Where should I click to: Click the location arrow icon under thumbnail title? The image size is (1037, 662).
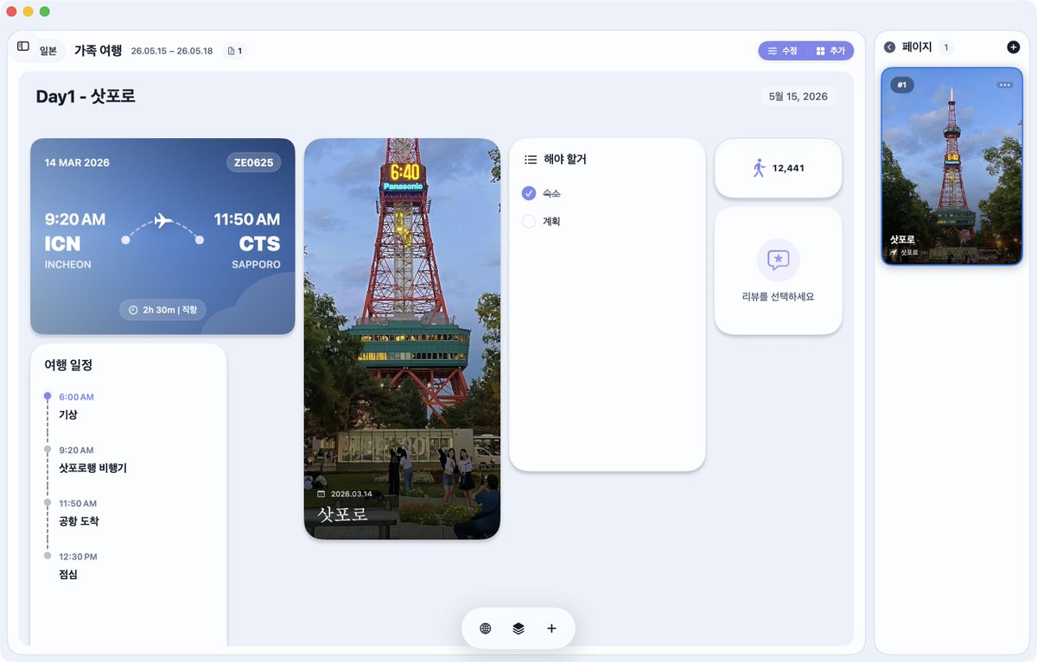click(x=894, y=253)
